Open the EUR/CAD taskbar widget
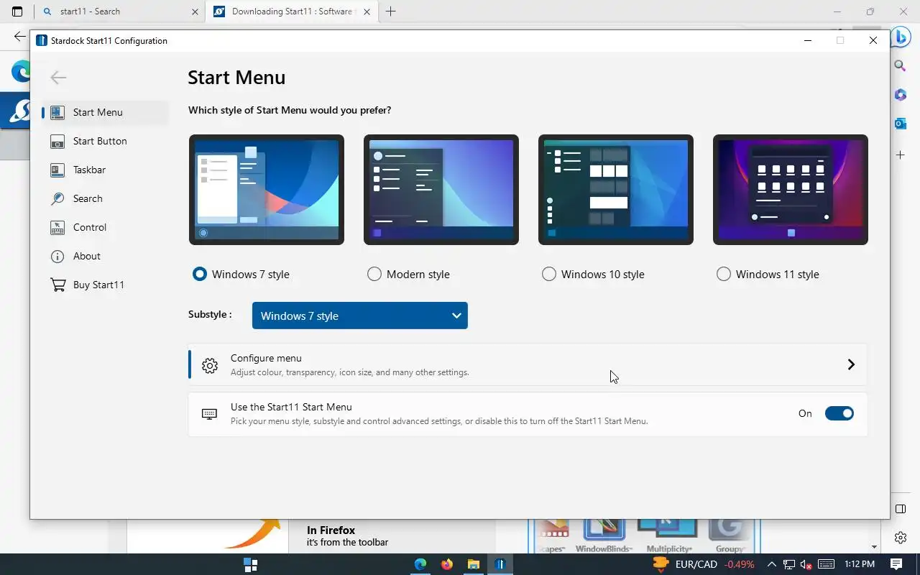 point(703,564)
